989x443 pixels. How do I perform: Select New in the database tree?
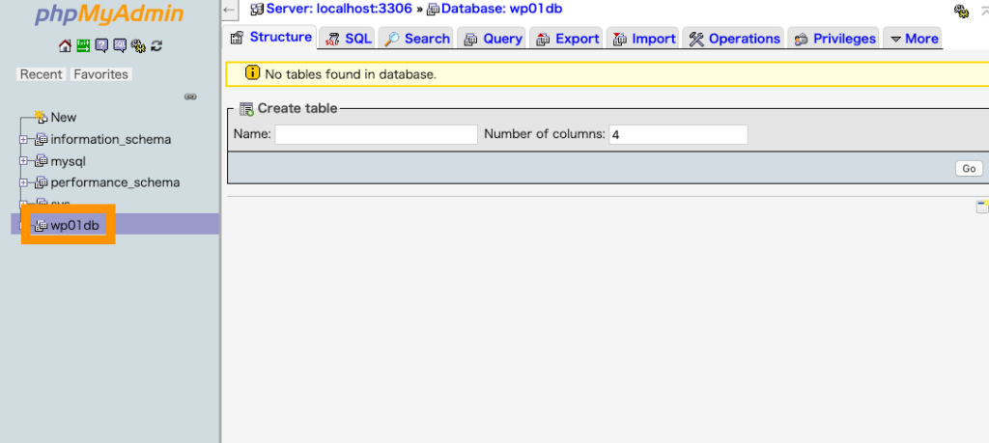tap(63, 117)
